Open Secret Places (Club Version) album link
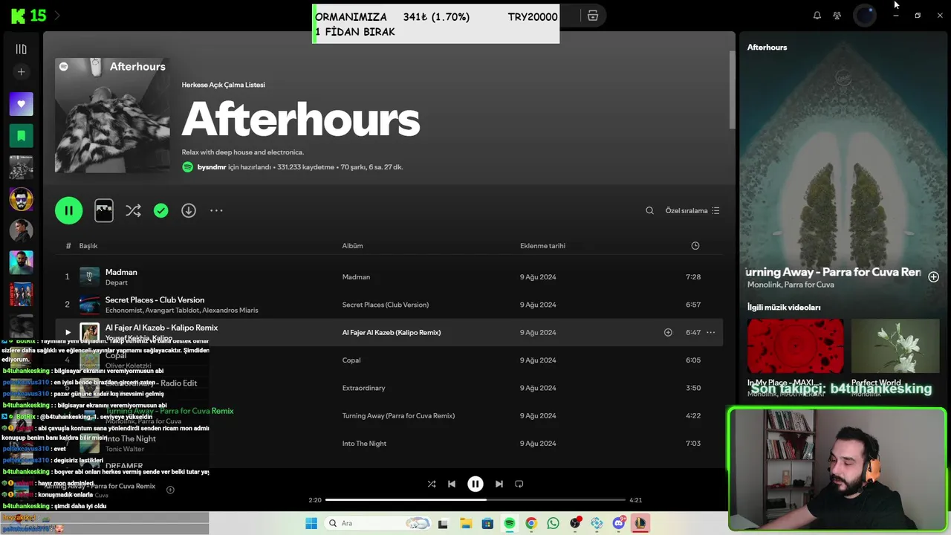 (x=386, y=305)
